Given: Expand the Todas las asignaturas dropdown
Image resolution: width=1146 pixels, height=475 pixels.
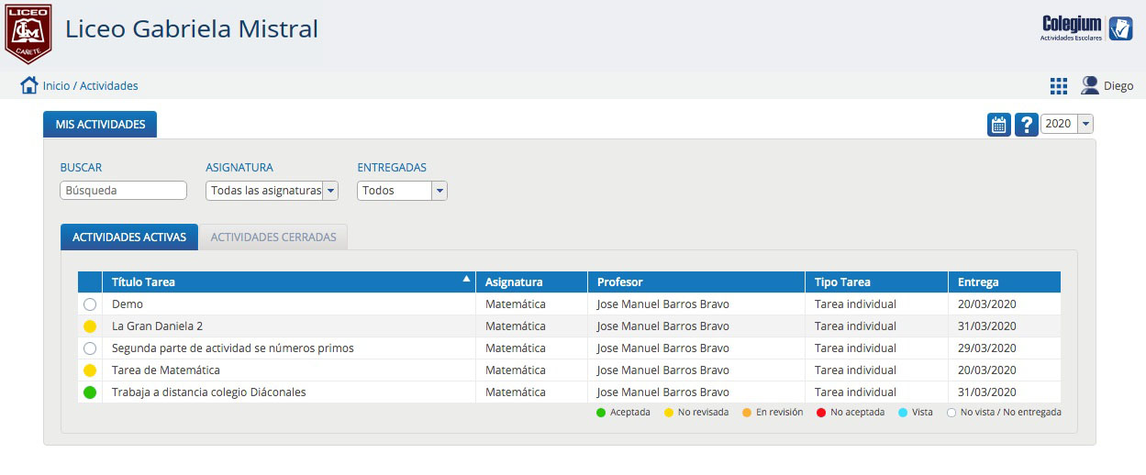Looking at the screenshot, I should [x=273, y=191].
